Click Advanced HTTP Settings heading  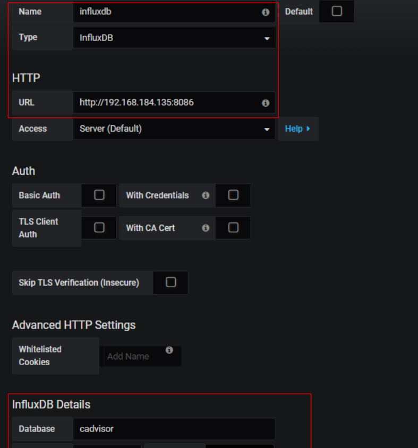[74, 325]
